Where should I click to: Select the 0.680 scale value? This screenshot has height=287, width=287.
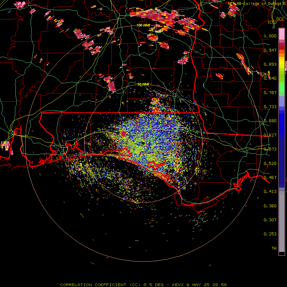click(270, 121)
